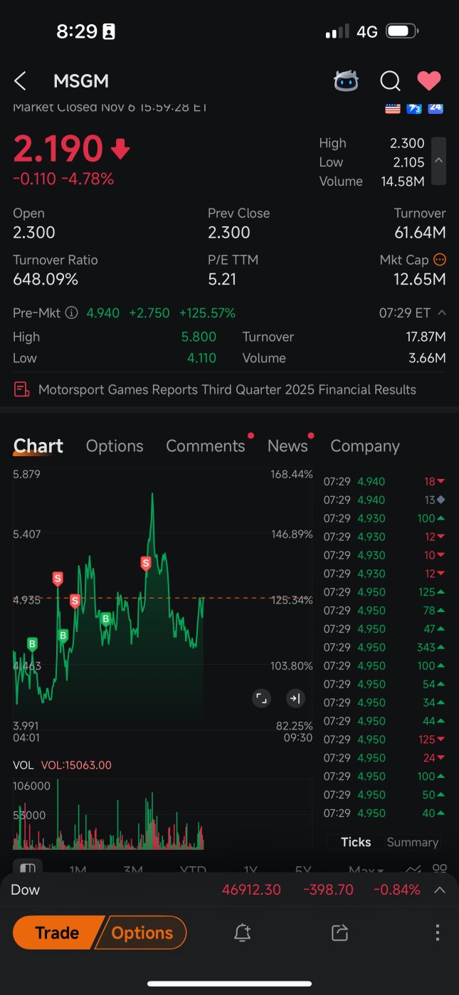Switch to the News tab
The width and height of the screenshot is (459, 995).
pos(287,446)
